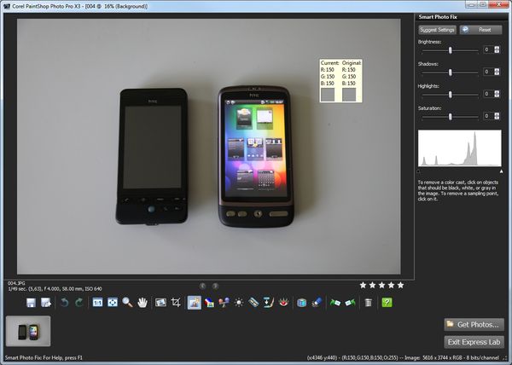Click the Save floppy disk icon

coord(31,303)
